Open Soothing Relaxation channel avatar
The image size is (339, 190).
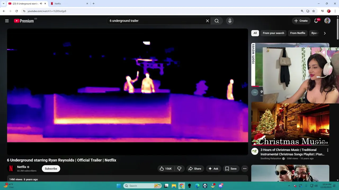pyautogui.click(x=255, y=151)
